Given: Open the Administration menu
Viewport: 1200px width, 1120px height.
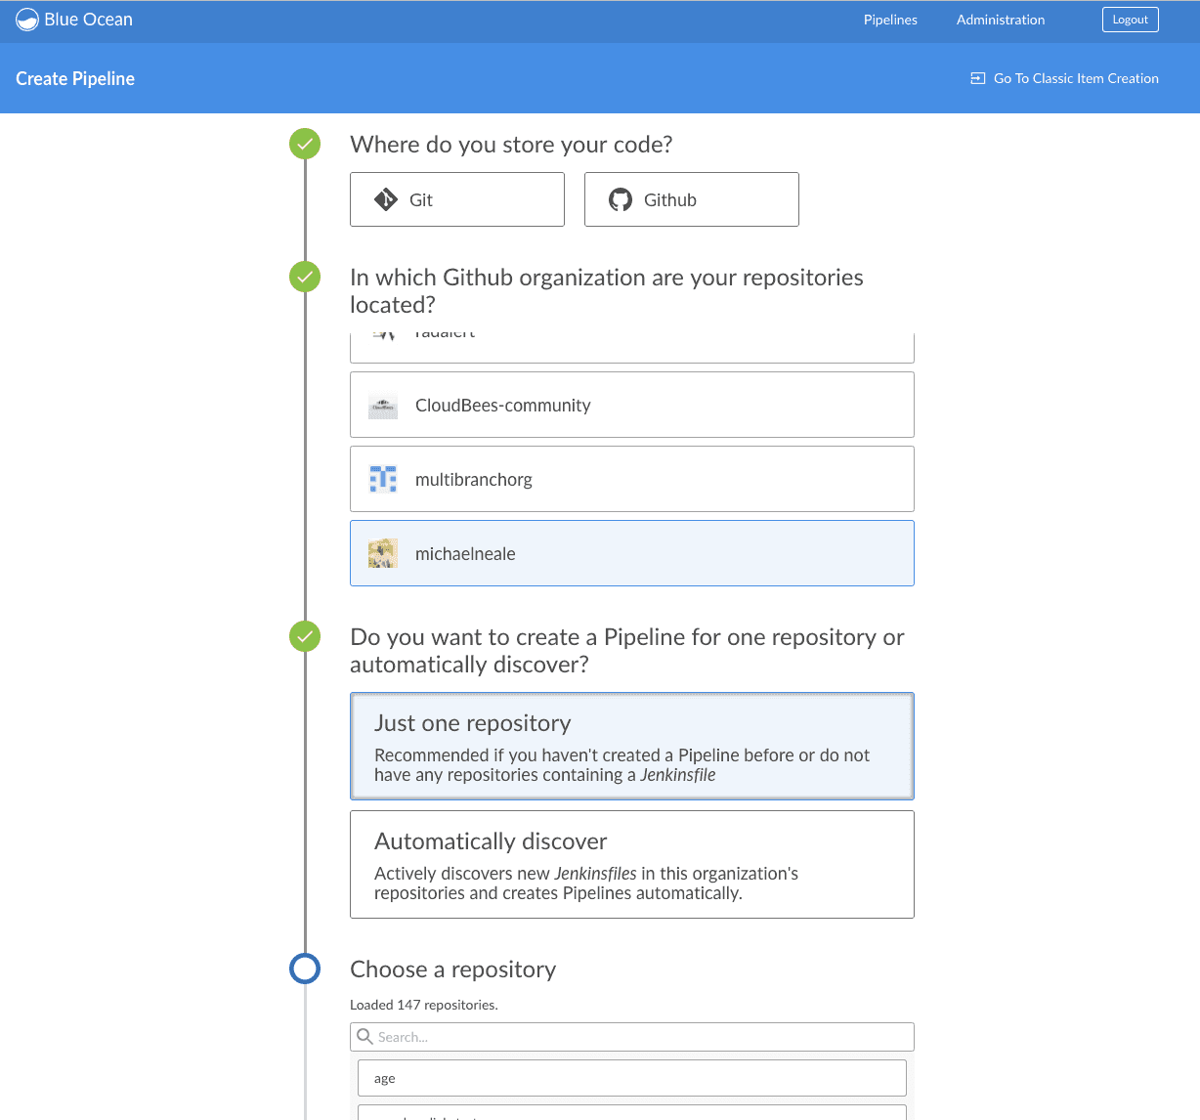Looking at the screenshot, I should coord(1000,19).
